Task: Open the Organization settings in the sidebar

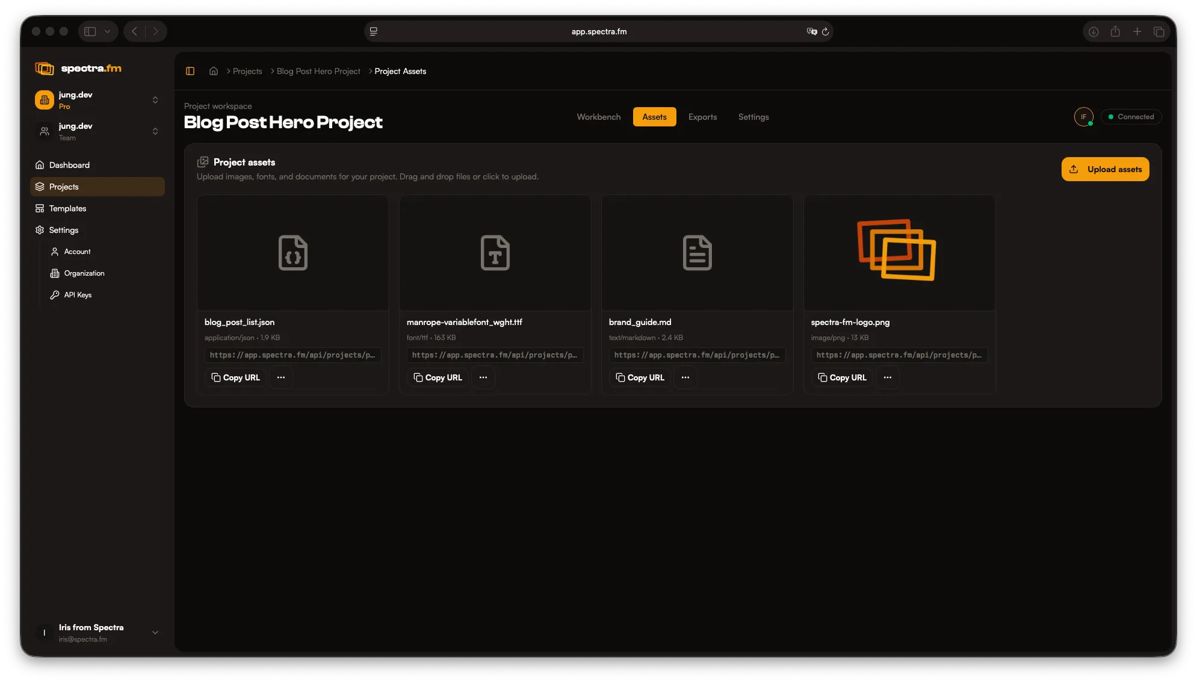Action: click(x=84, y=273)
